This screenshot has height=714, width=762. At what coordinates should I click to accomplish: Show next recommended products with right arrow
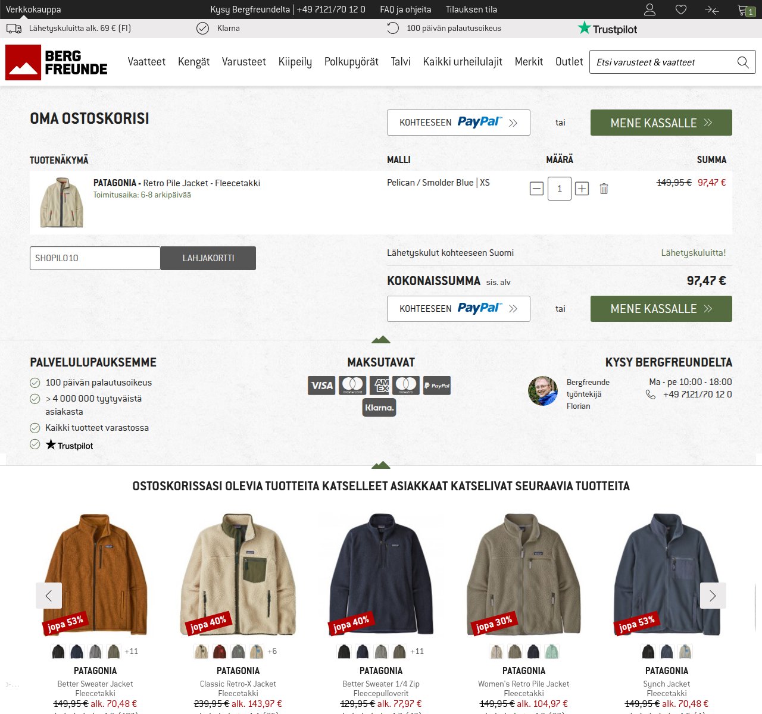tap(713, 595)
